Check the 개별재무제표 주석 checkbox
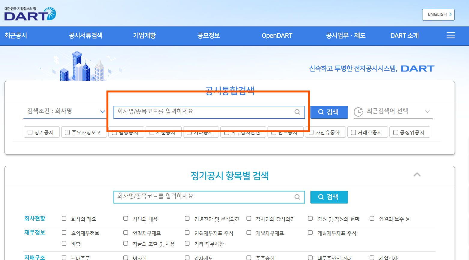The image size is (469, 260). click(x=310, y=233)
